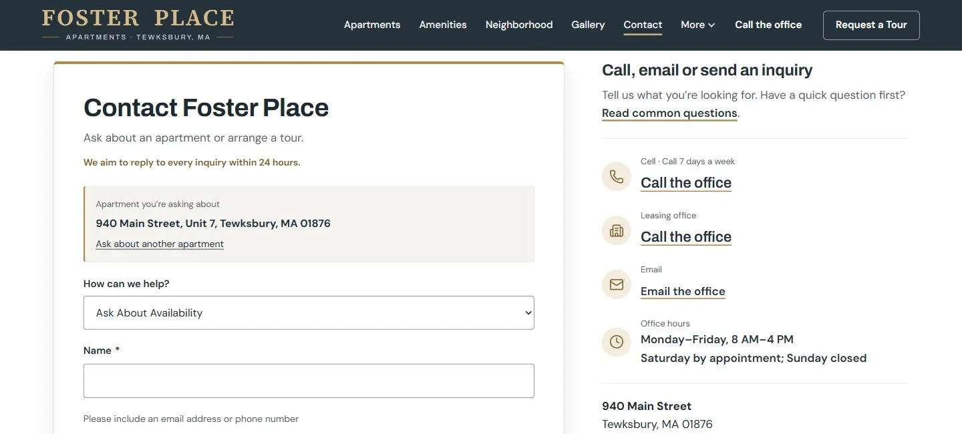Click the phone icon beside Cell call link
Image resolution: width=962 pixels, height=434 pixels.
pyautogui.click(x=616, y=177)
